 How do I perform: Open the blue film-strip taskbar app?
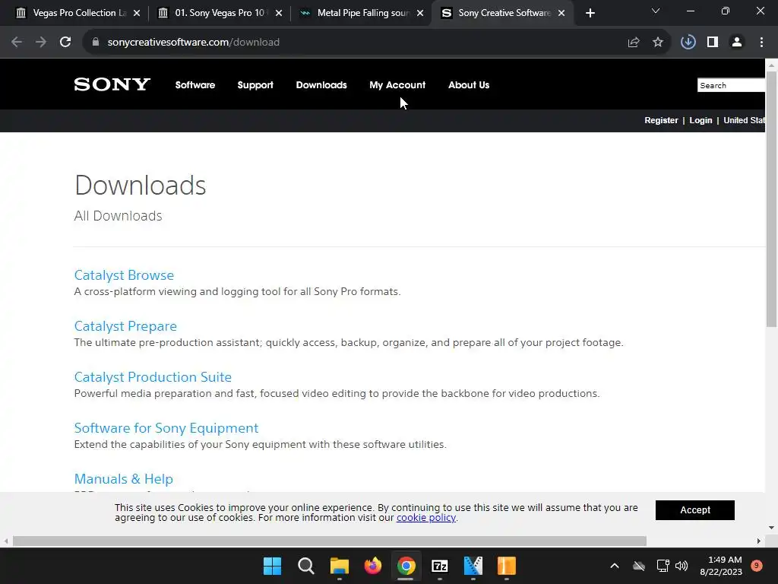[473, 566]
